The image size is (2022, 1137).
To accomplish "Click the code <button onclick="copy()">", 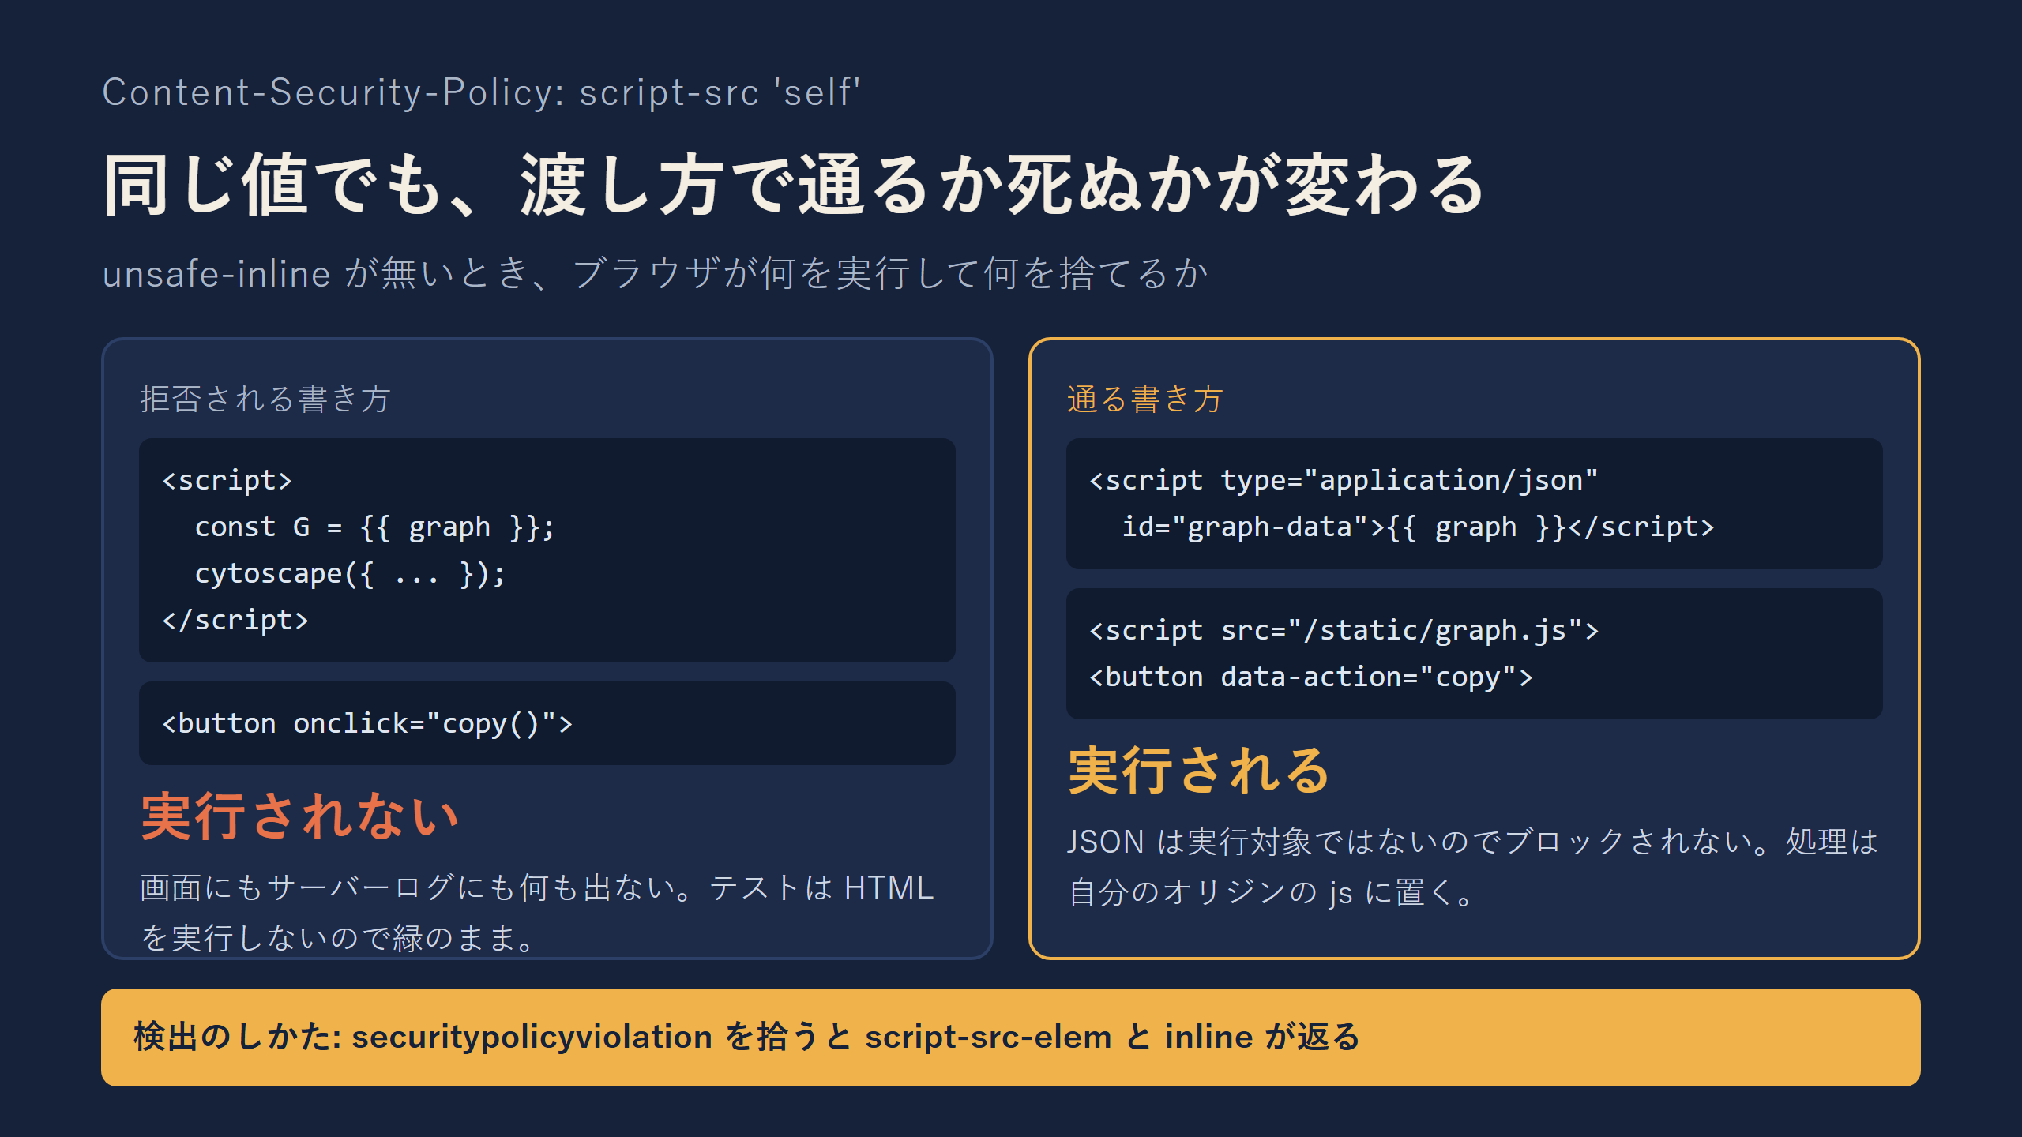I will click(x=367, y=723).
